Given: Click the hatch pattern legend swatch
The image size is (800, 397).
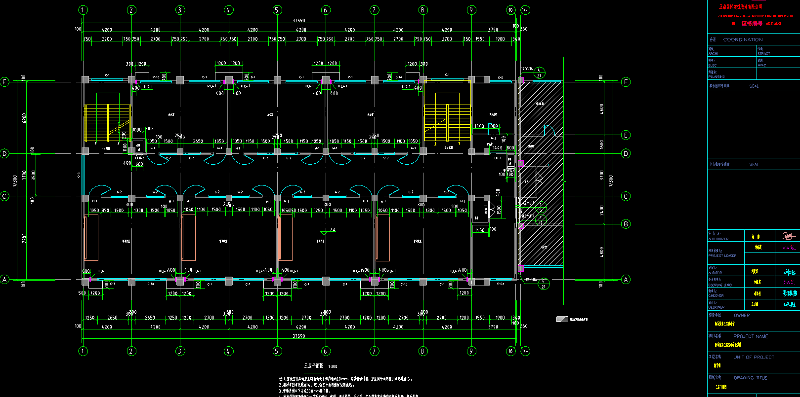Looking at the screenshot, I should point(562,320).
